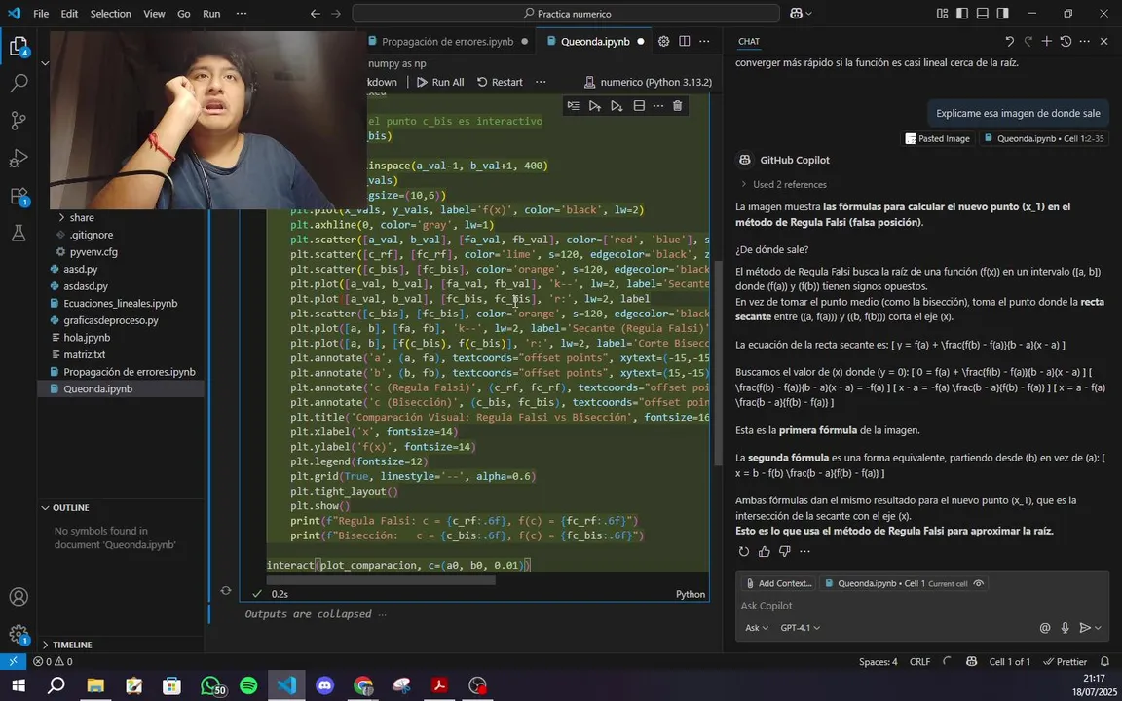Show chat history clock icon
Viewport: 1122px width, 701px height.
point(1066,42)
